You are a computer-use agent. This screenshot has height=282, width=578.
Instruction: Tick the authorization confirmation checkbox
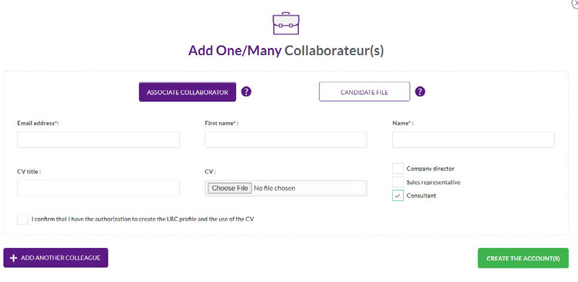tap(23, 219)
